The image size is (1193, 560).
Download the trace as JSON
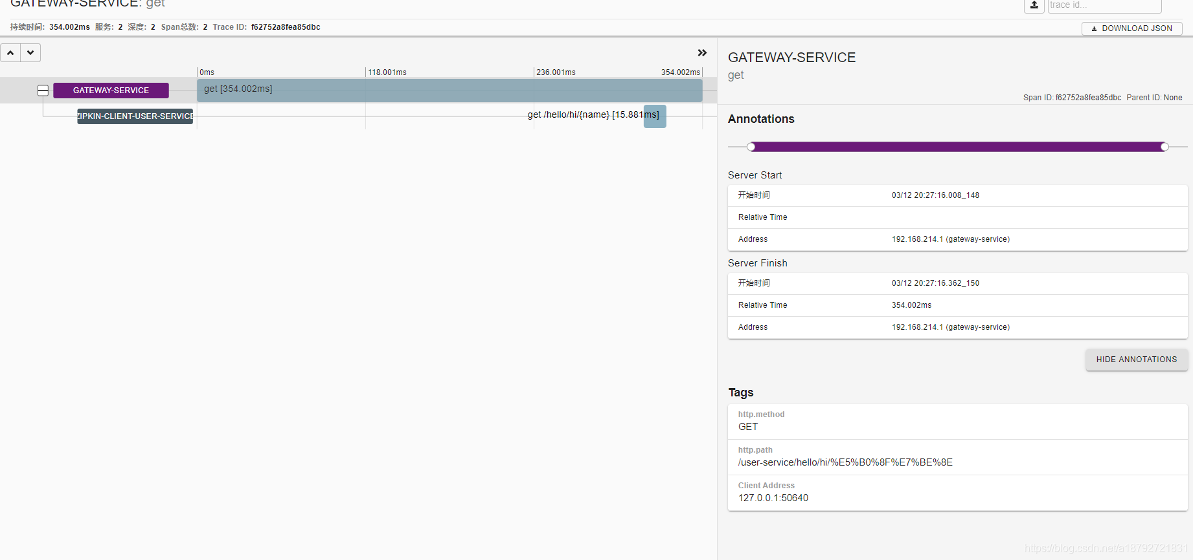click(1131, 28)
